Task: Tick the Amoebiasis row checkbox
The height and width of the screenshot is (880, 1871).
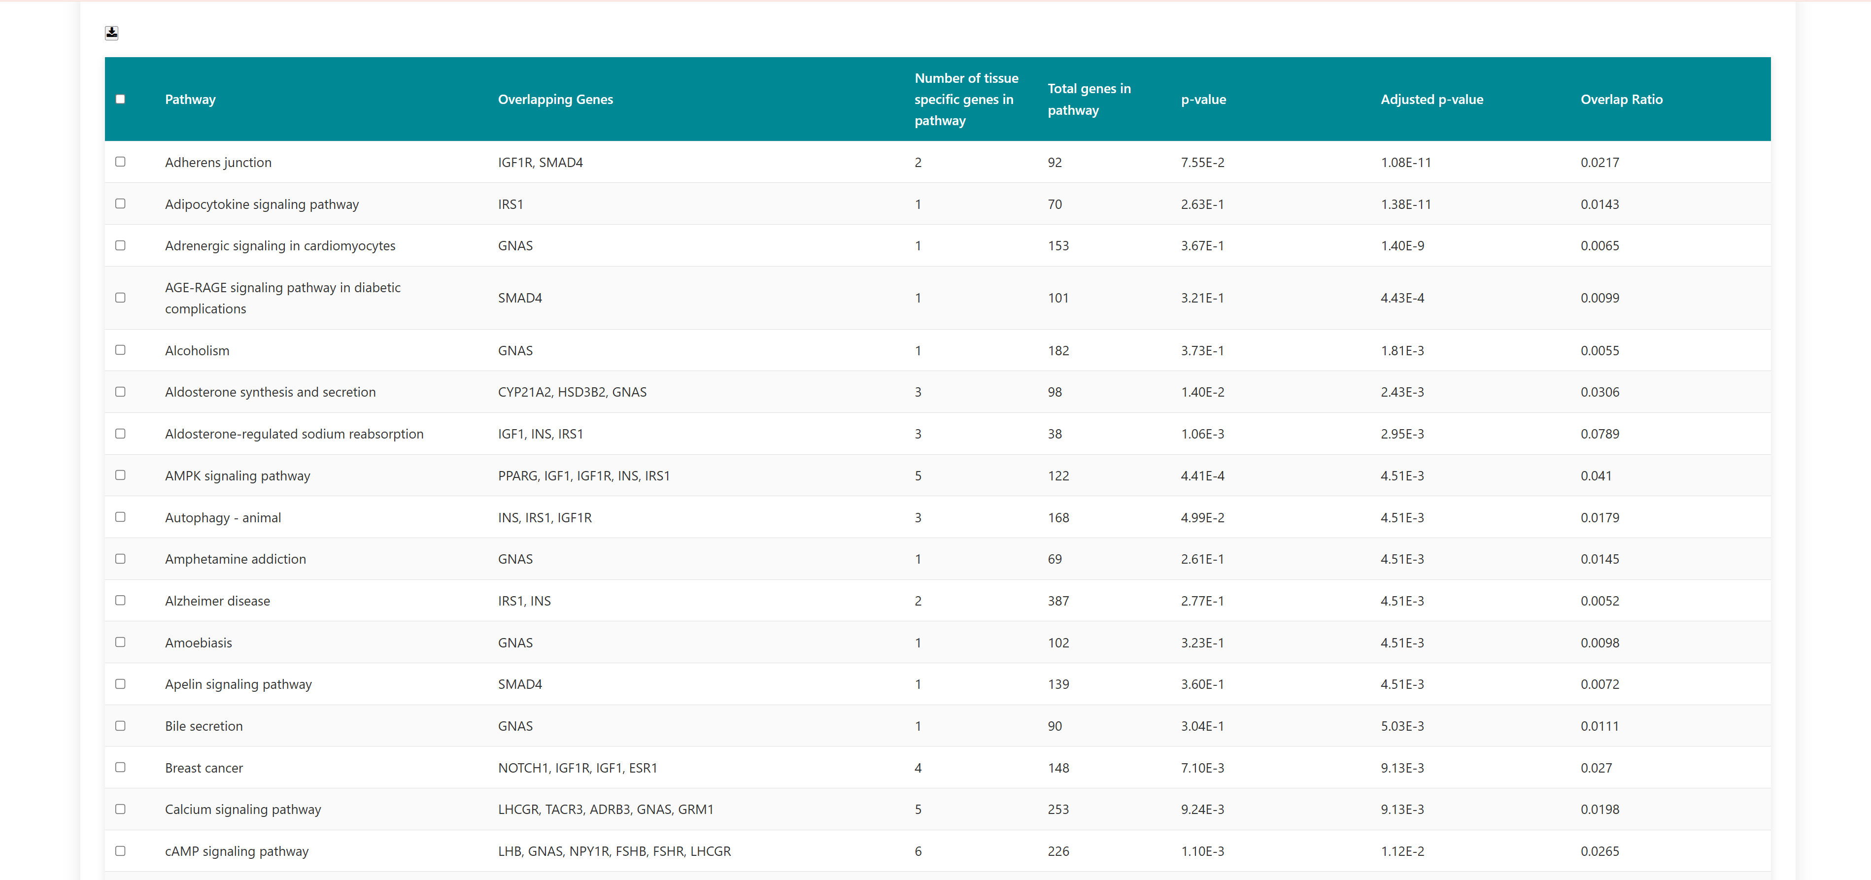Action: 121,643
